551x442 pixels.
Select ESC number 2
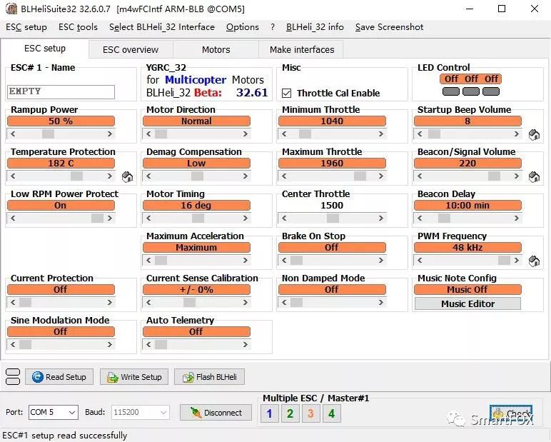coord(290,413)
